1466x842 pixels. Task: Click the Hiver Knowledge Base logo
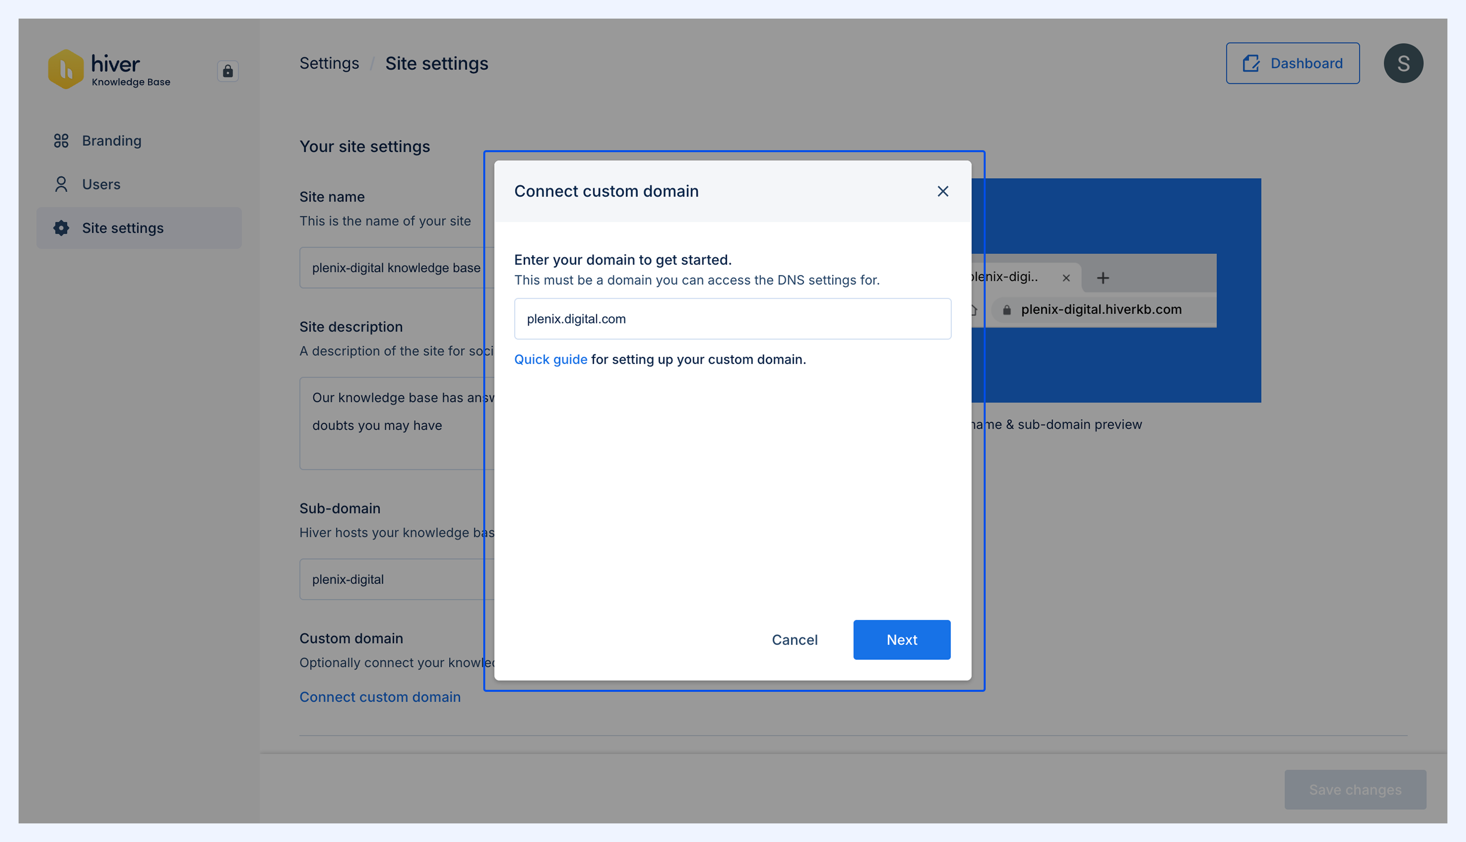[x=109, y=69]
